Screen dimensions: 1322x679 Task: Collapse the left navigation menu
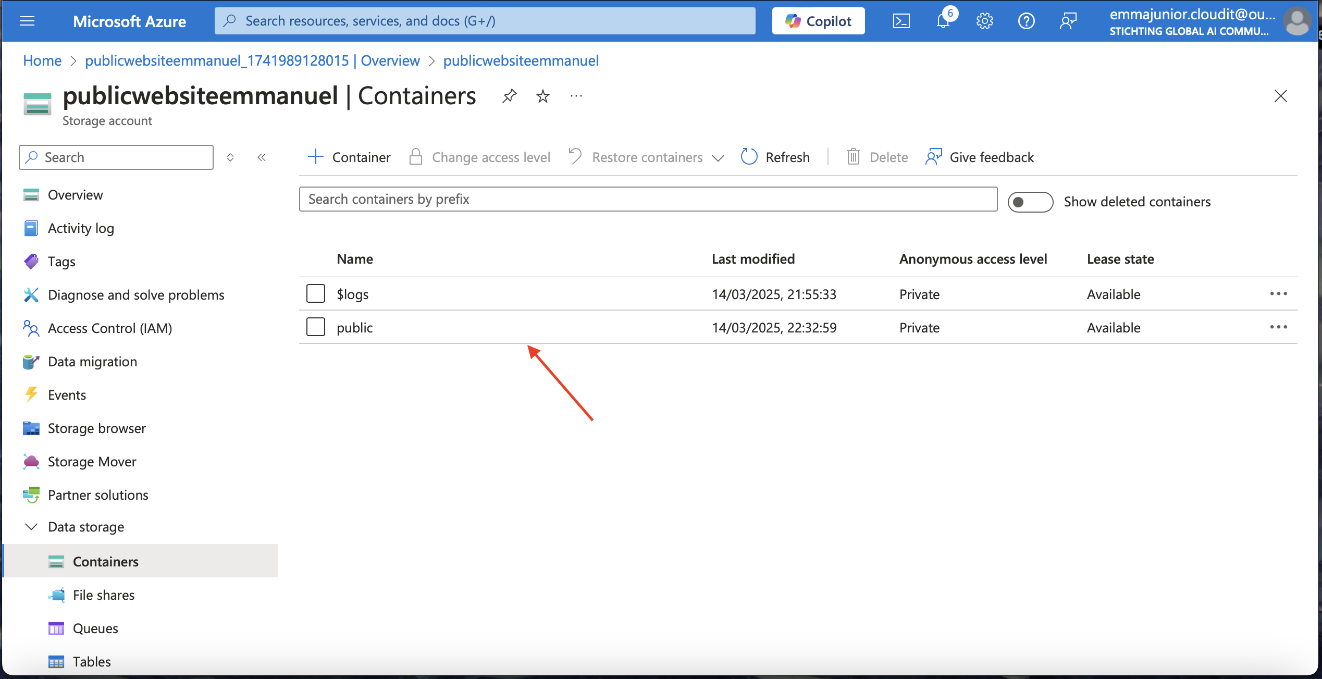click(x=262, y=157)
